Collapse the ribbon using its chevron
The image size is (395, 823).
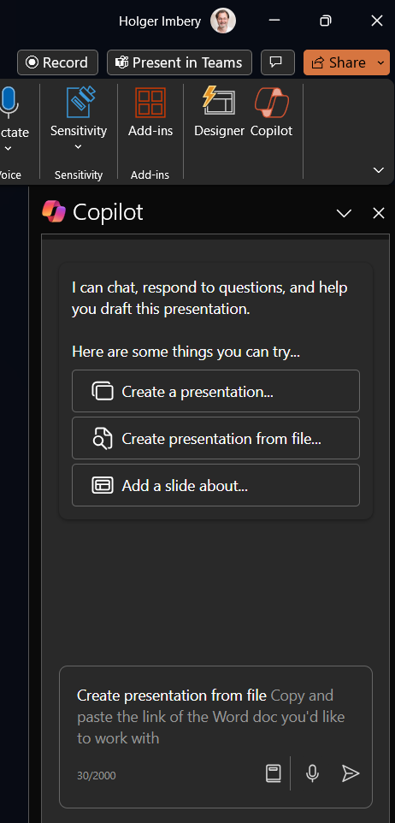pyautogui.click(x=378, y=170)
